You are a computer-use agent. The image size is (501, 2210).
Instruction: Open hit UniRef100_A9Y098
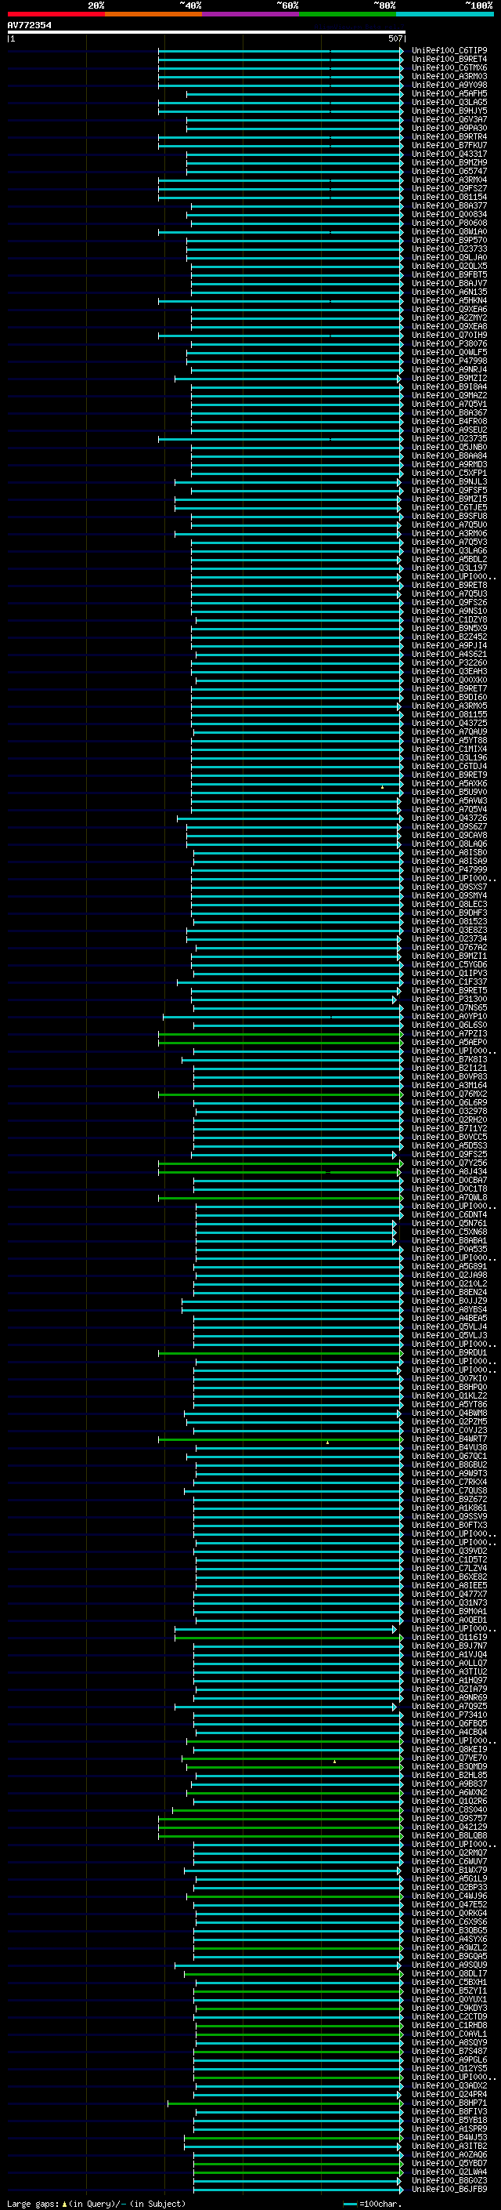(449, 85)
